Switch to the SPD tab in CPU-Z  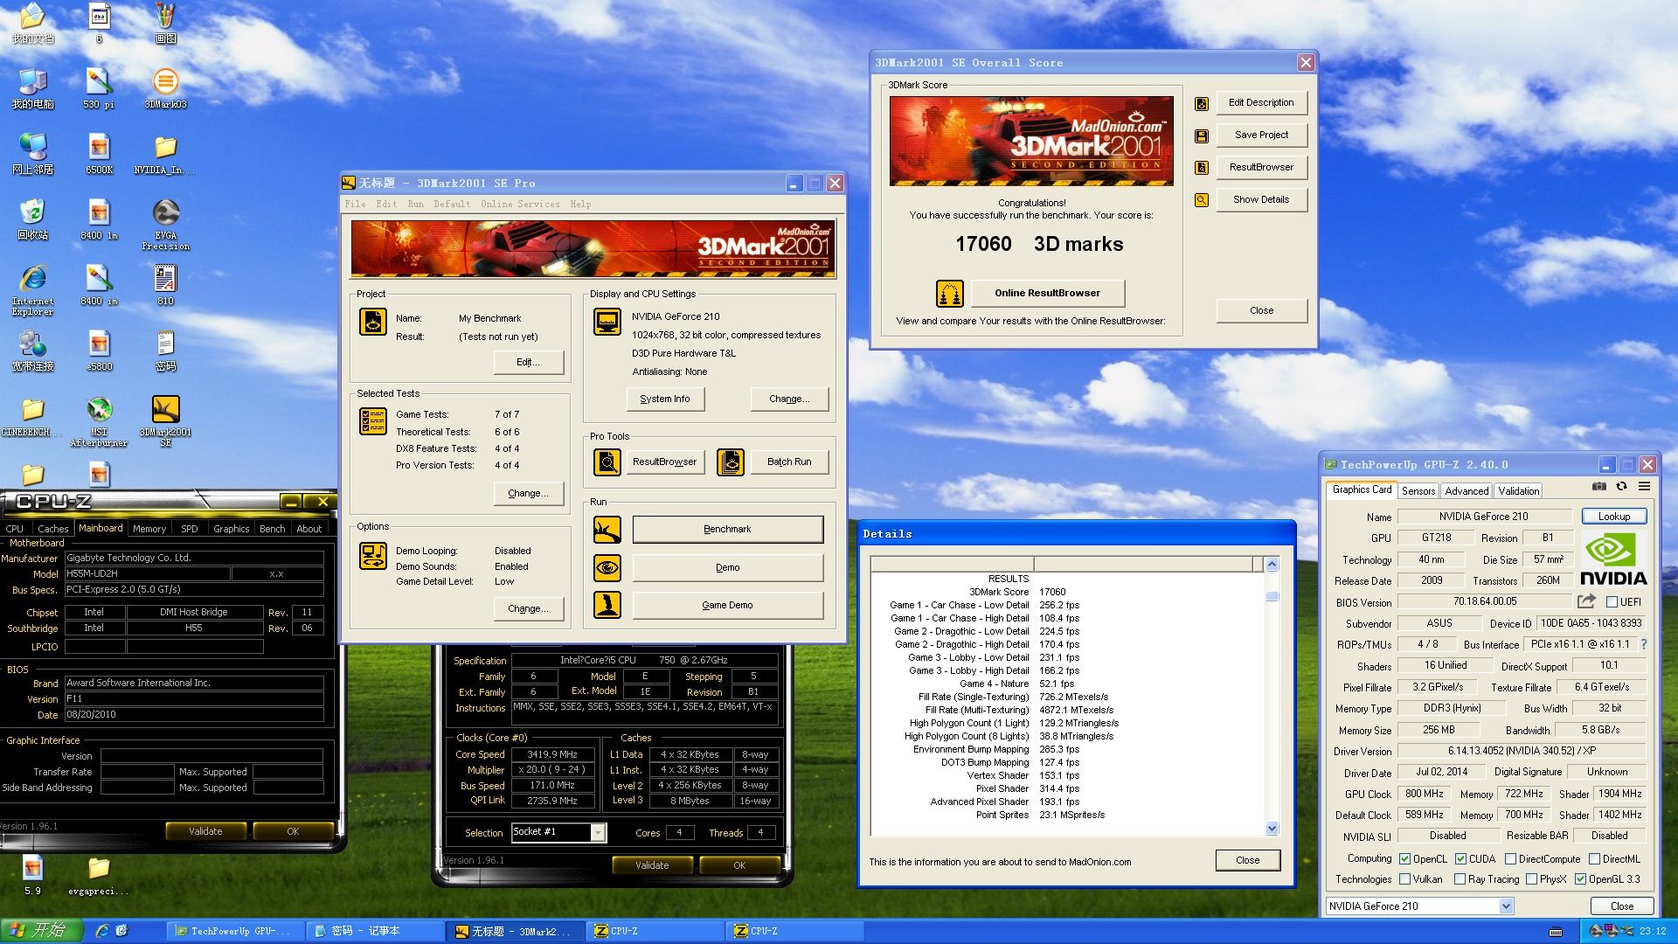190,529
